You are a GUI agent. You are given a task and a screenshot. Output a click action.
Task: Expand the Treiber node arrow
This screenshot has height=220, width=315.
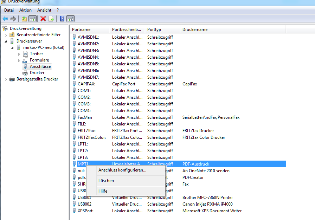19,54
